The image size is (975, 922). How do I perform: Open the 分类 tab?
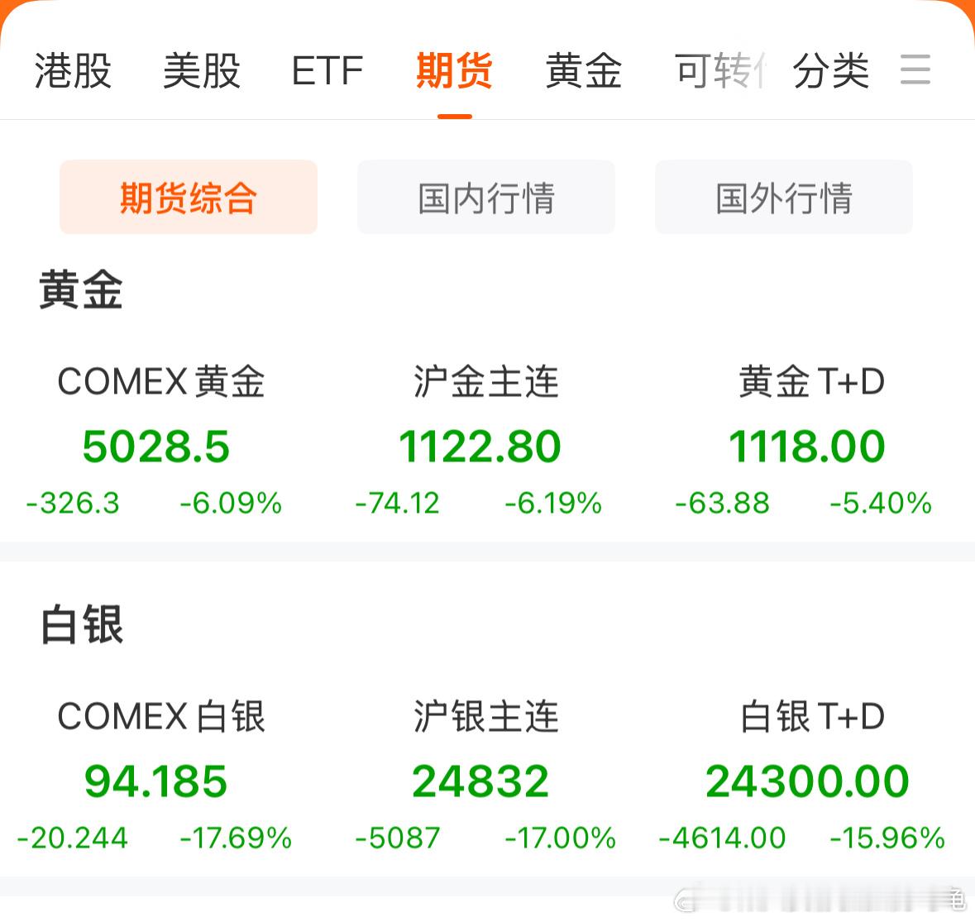click(830, 71)
